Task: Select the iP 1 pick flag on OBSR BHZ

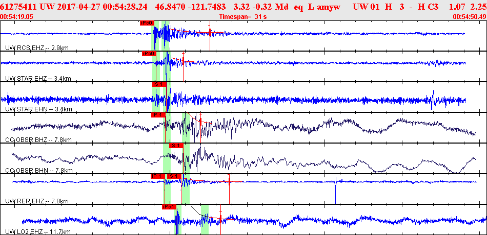Action: 158,115
